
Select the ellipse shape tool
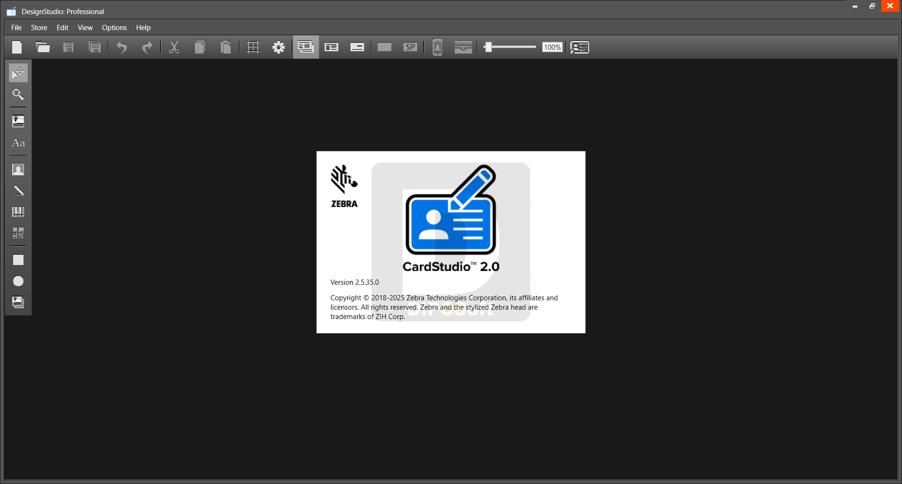(x=18, y=281)
